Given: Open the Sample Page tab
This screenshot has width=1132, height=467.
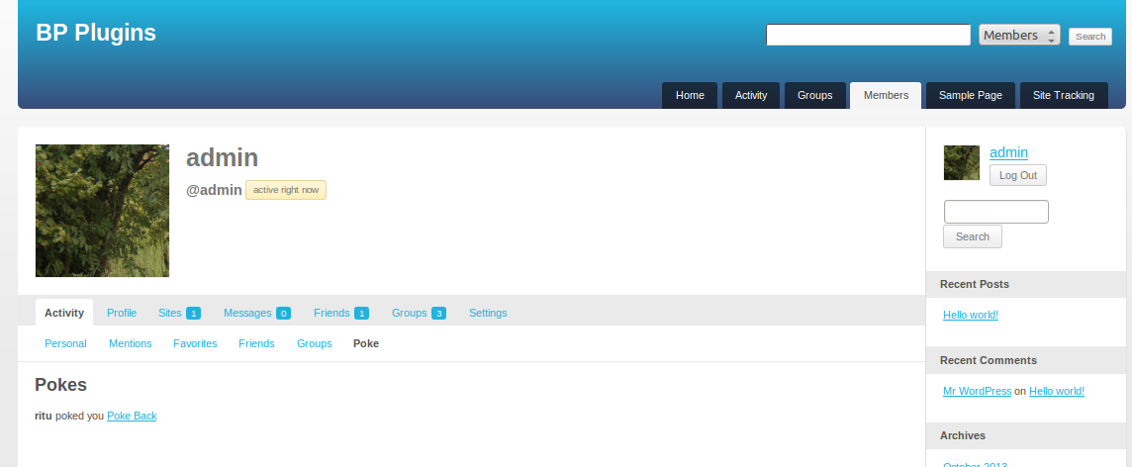Looking at the screenshot, I should coord(971,95).
